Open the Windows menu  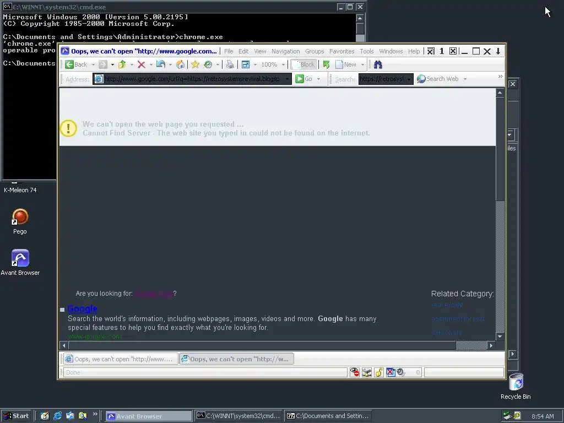[391, 51]
